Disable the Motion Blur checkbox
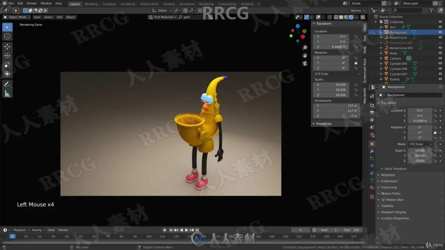The height and width of the screenshot is (250, 445). [x=383, y=200]
